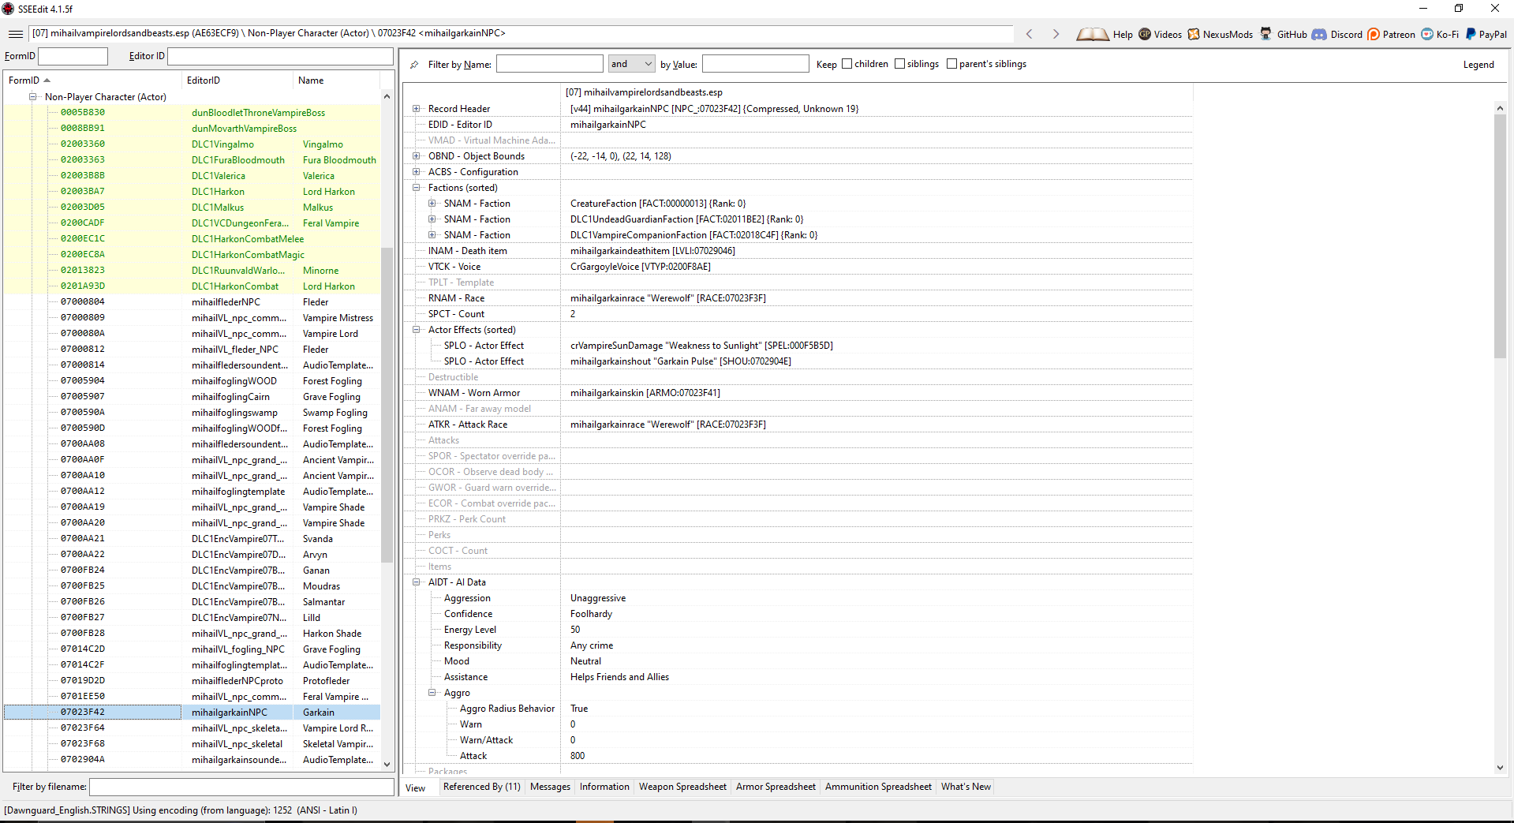Open the Ko-Fi support icon

[x=1426, y=34]
